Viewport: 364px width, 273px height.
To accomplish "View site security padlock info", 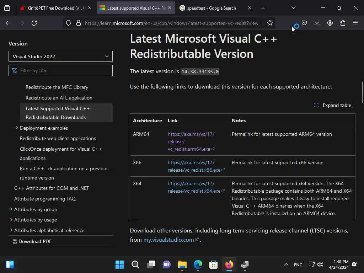I will 79,23.
